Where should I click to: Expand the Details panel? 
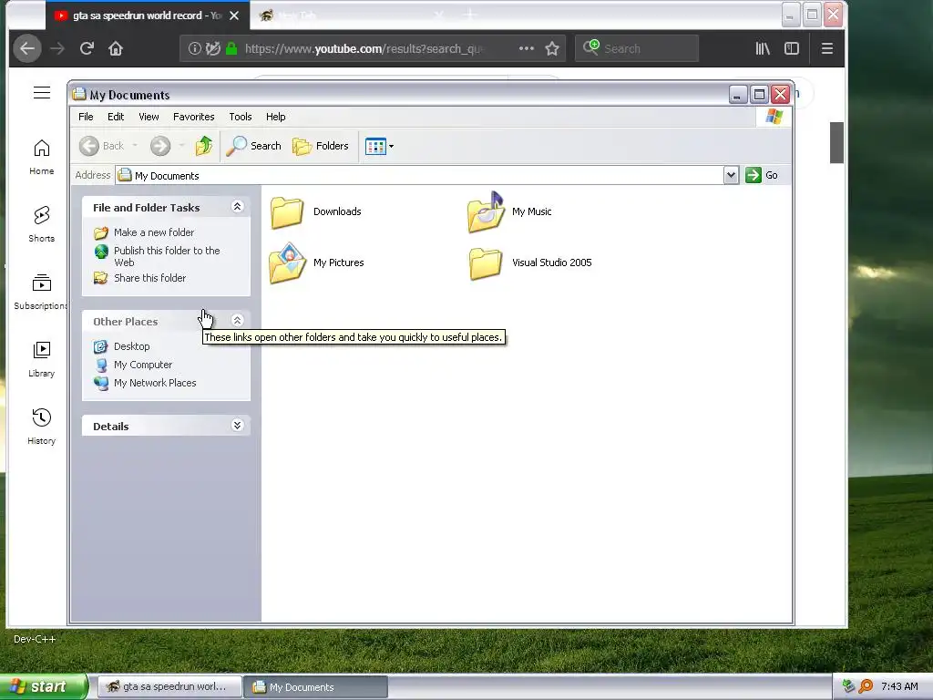point(237,425)
